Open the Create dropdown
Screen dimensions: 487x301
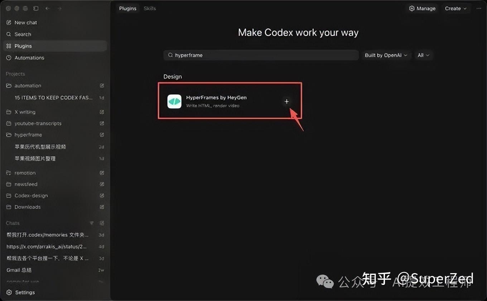(x=456, y=9)
